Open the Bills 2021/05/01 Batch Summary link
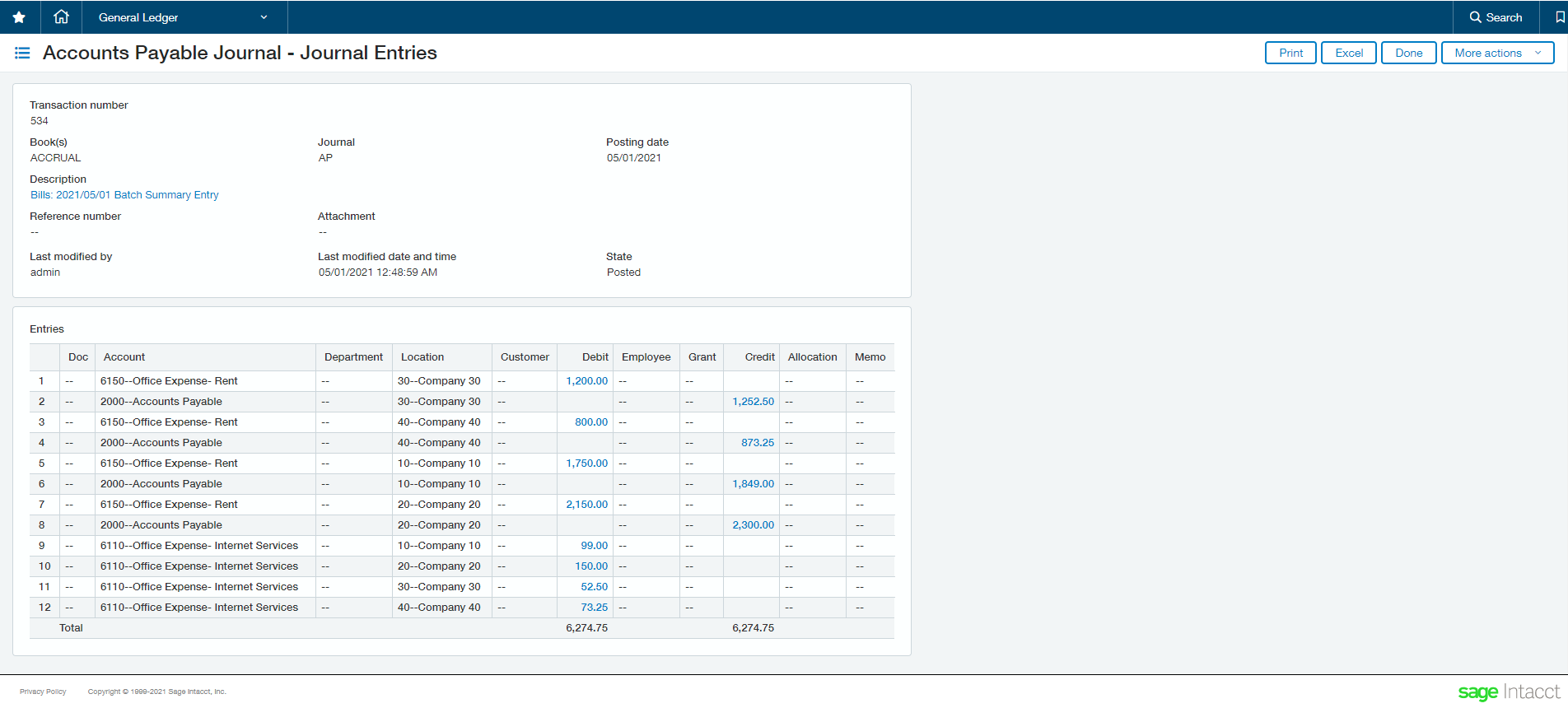This screenshot has width=1568, height=708. [x=124, y=195]
